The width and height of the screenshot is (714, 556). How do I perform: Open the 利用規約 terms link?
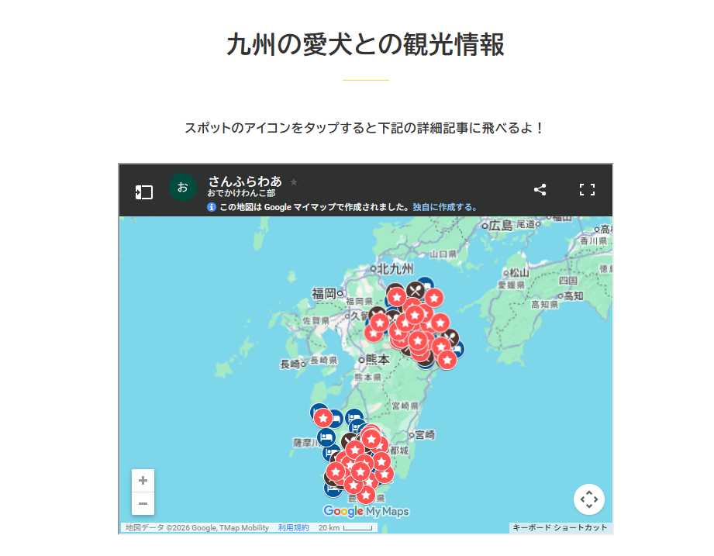(x=293, y=528)
